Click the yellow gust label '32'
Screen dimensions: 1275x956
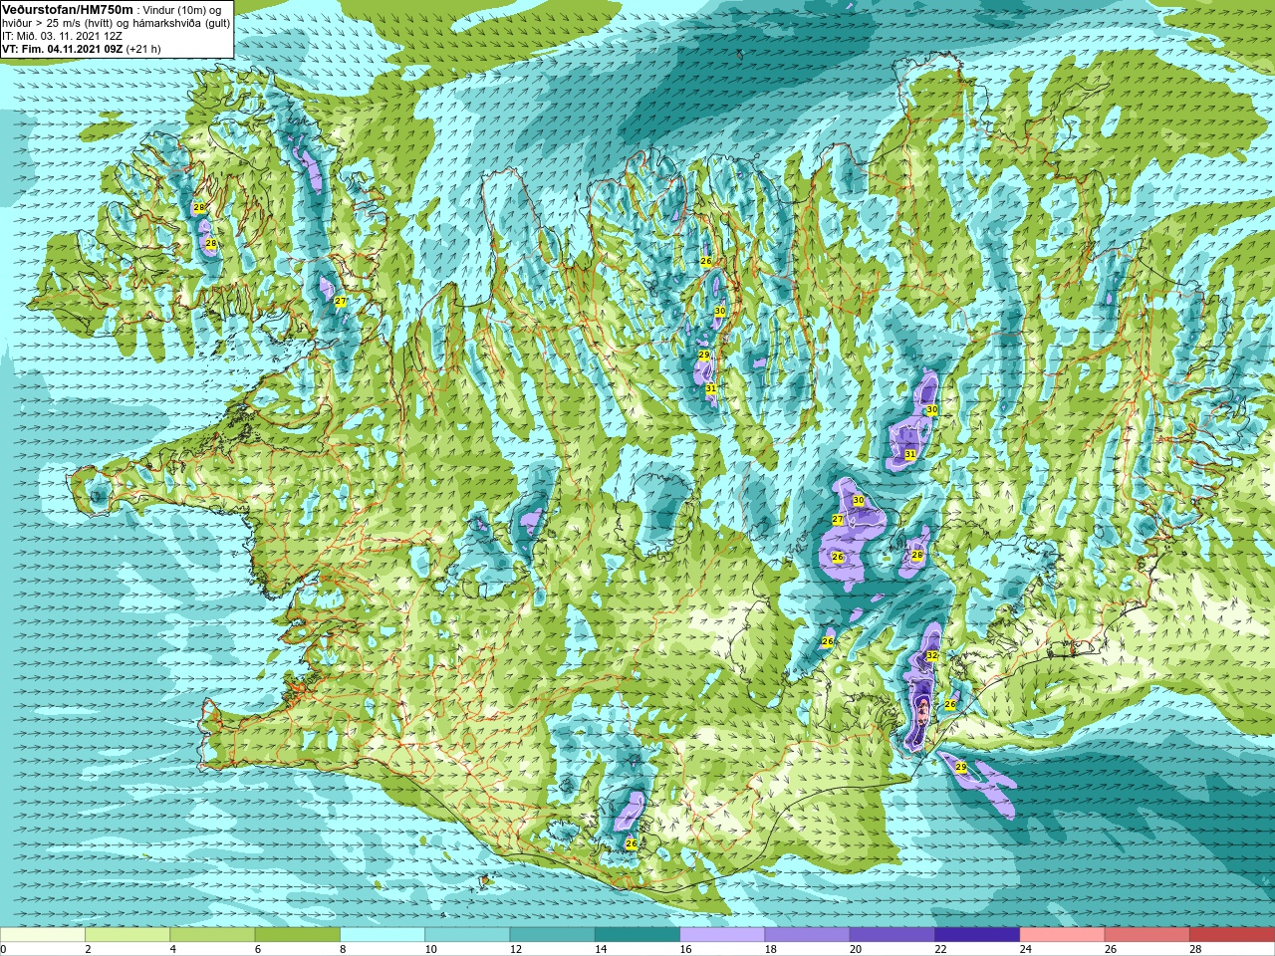point(932,655)
